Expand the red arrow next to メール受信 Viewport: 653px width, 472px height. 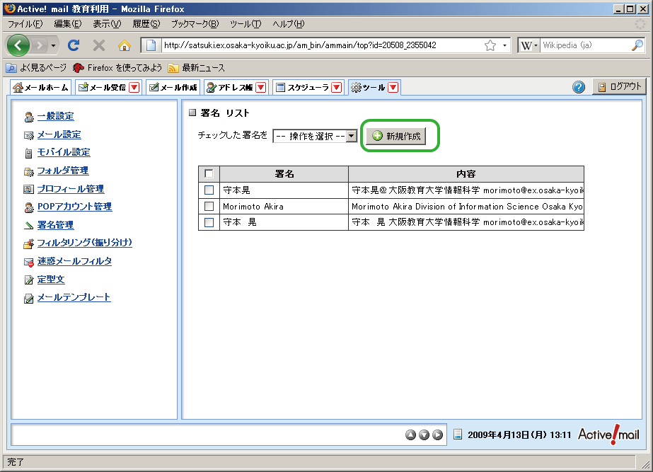[x=134, y=88]
